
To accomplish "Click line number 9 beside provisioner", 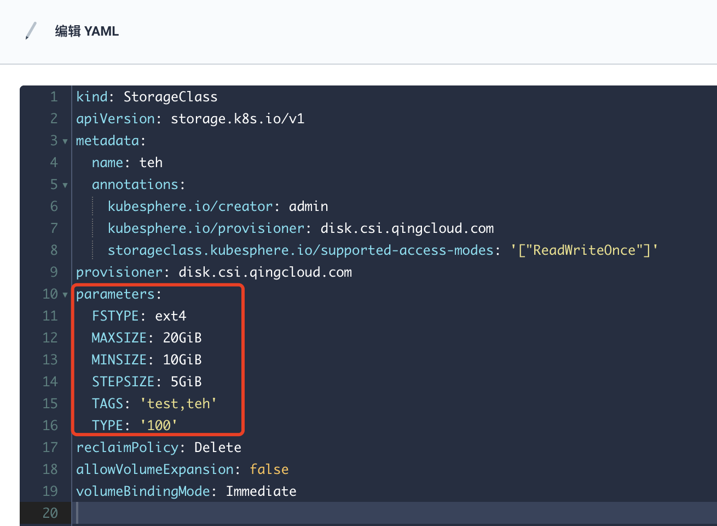I will [x=54, y=272].
